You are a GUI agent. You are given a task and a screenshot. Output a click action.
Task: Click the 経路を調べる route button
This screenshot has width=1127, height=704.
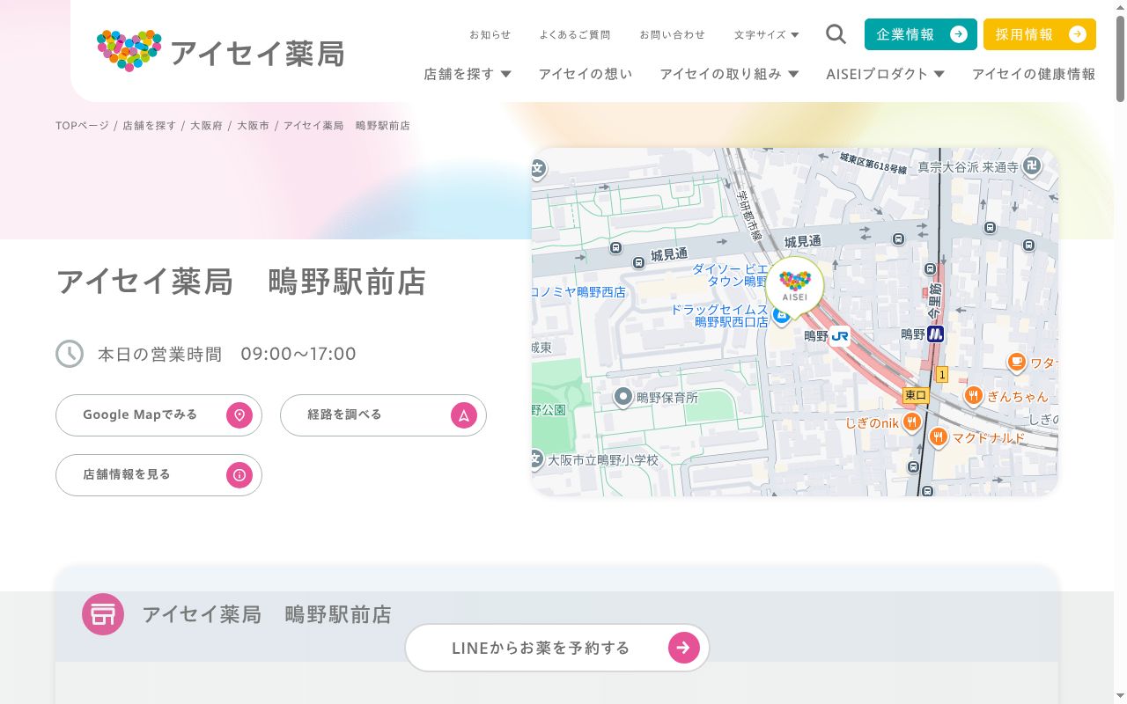pos(383,415)
